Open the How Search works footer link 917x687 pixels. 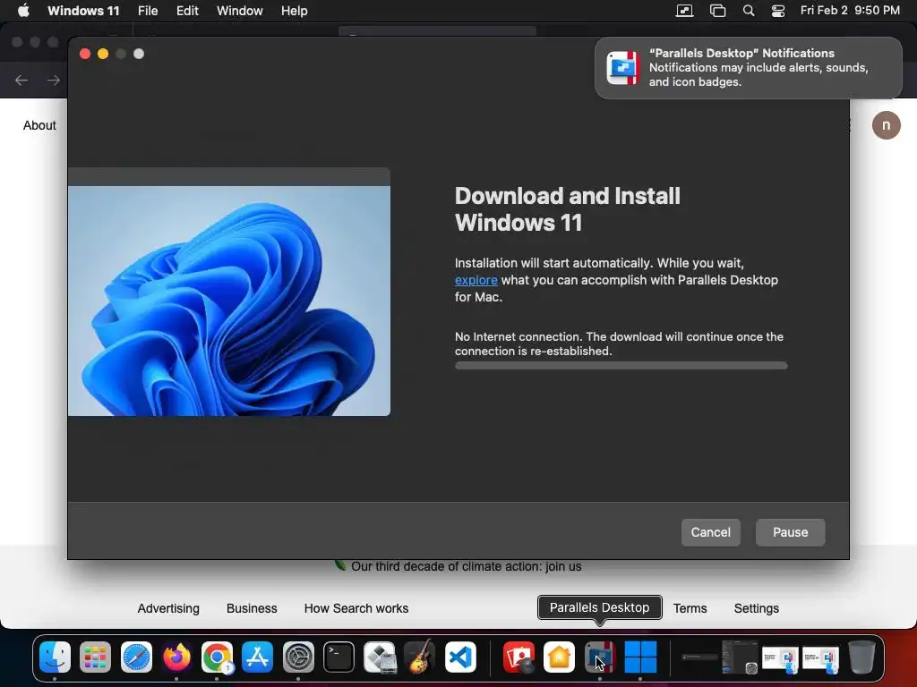[x=356, y=608]
